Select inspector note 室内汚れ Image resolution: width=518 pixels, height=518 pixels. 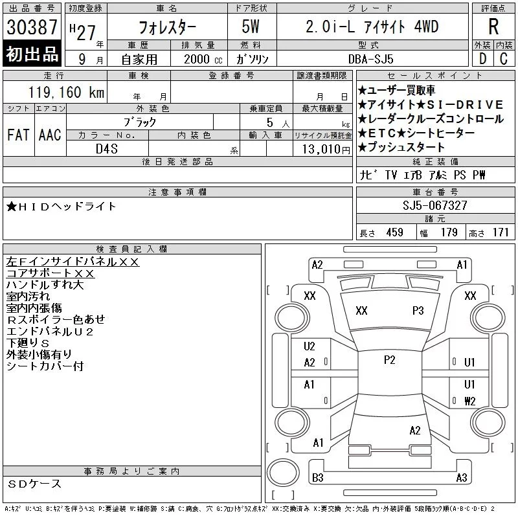28,297
